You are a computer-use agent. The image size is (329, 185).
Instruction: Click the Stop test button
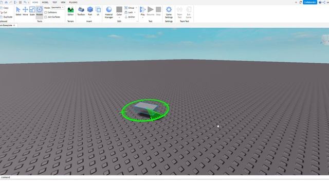(158, 11)
